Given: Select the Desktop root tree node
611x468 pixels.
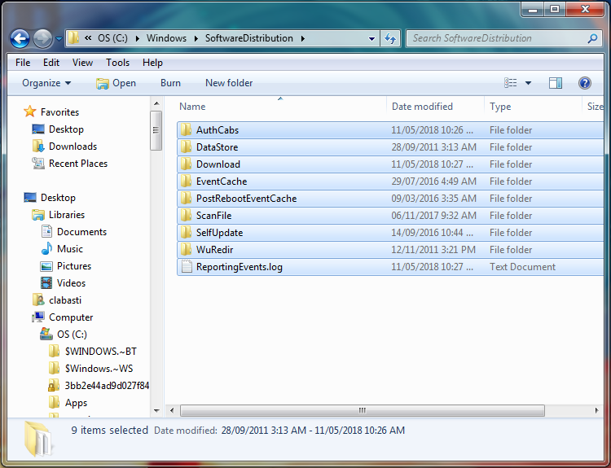Looking at the screenshot, I should tap(50, 198).
